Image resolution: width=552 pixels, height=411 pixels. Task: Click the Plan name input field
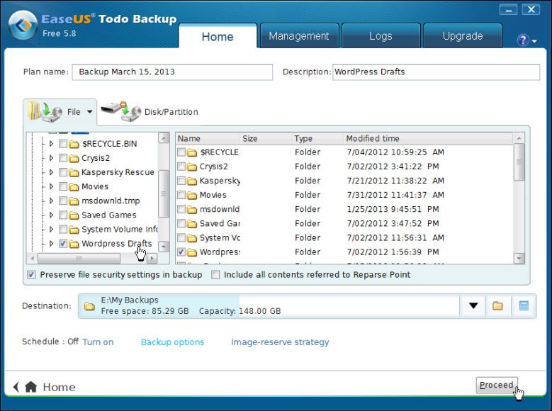pyautogui.click(x=172, y=72)
